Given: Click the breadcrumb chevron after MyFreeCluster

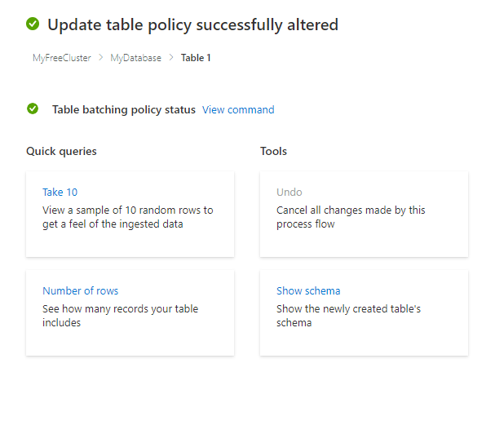Looking at the screenshot, I should tap(101, 58).
